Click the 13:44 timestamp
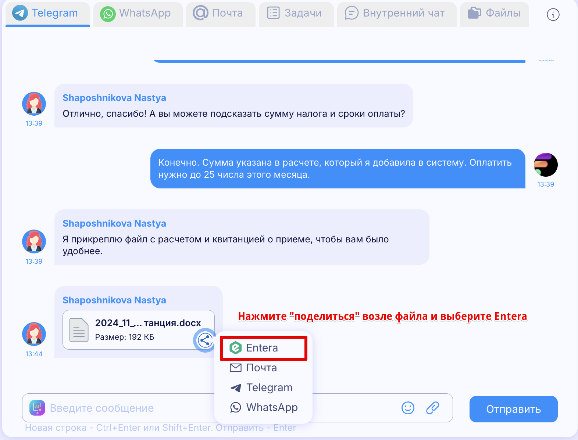Viewport: 578px width, 440px height. coord(34,354)
